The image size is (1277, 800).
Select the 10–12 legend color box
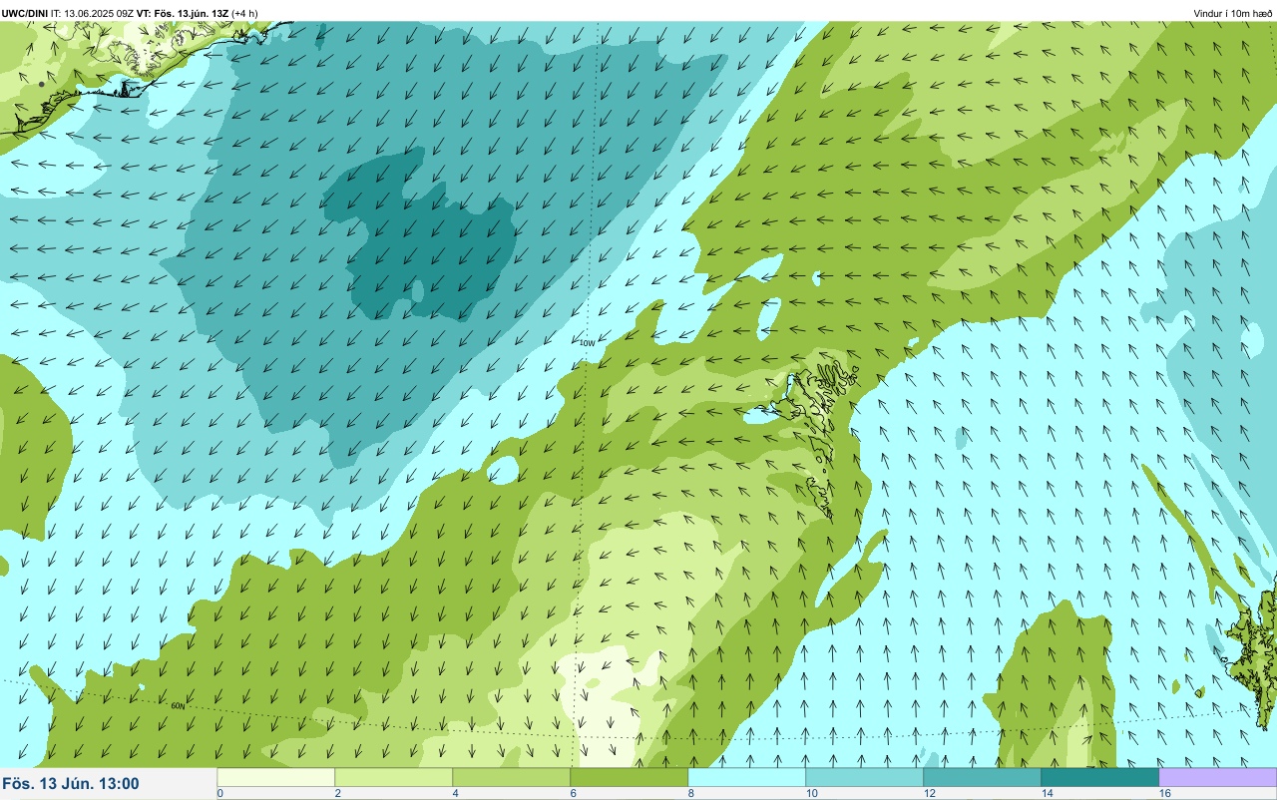pyautogui.click(x=865, y=776)
